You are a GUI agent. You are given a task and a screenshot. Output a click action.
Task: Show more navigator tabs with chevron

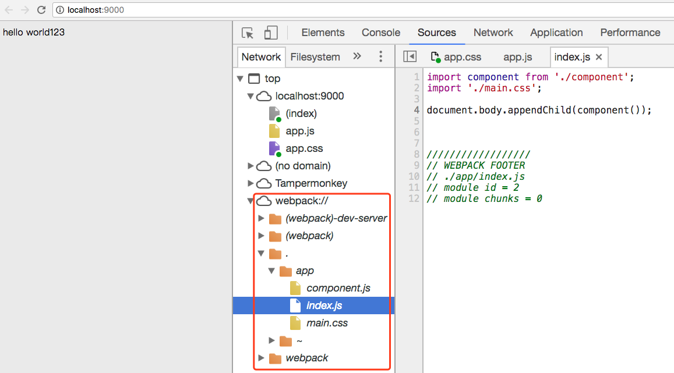click(x=357, y=56)
